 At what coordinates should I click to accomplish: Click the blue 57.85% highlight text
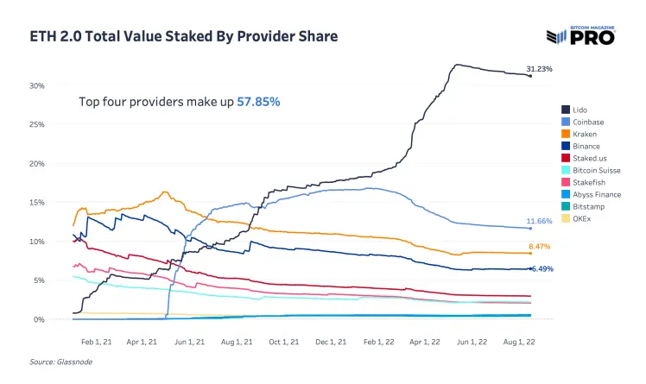[x=258, y=102]
